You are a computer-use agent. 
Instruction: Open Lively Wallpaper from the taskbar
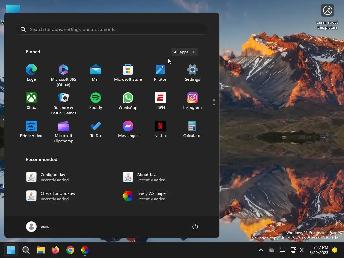pos(85,250)
